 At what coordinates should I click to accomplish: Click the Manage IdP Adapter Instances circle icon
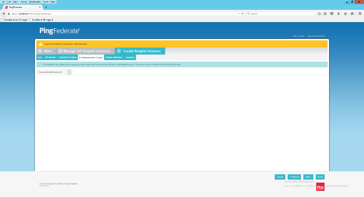(60, 51)
